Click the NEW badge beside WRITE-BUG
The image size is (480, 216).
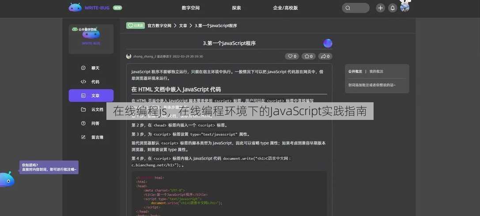(117, 8)
